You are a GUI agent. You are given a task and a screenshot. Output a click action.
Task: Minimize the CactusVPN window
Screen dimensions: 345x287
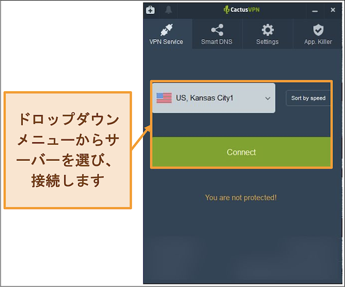(315, 10)
